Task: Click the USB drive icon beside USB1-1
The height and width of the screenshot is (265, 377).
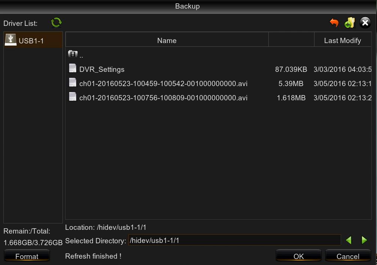Action: tap(10, 40)
